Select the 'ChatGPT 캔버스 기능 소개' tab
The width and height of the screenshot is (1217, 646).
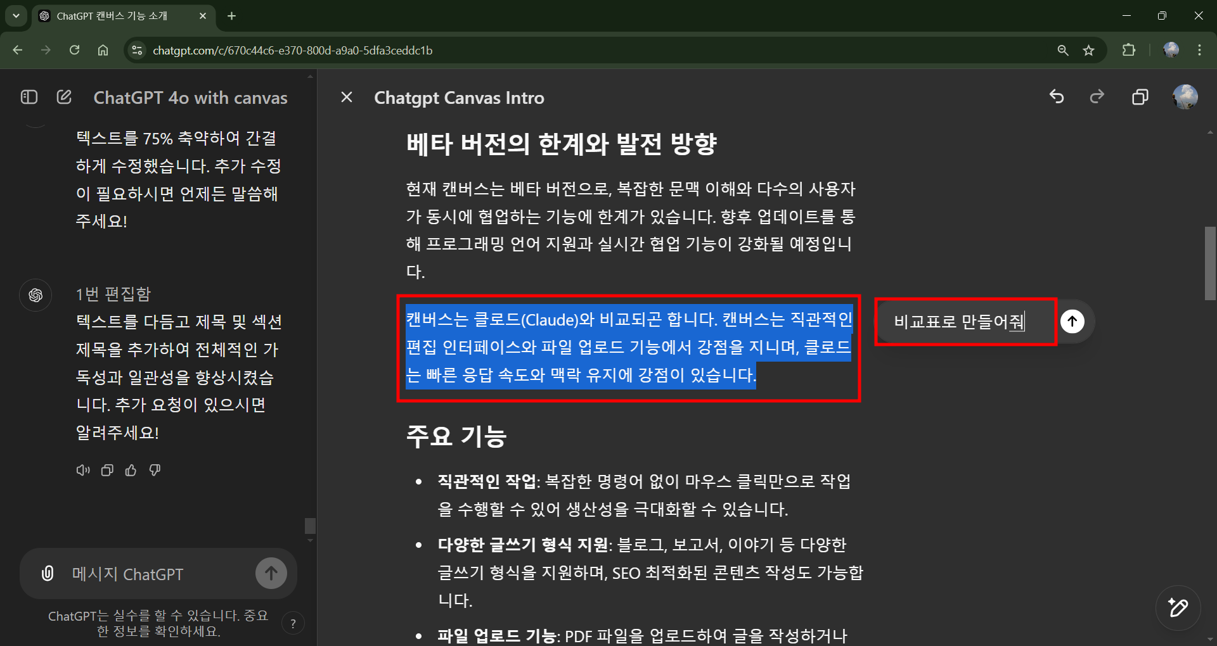[x=122, y=16]
